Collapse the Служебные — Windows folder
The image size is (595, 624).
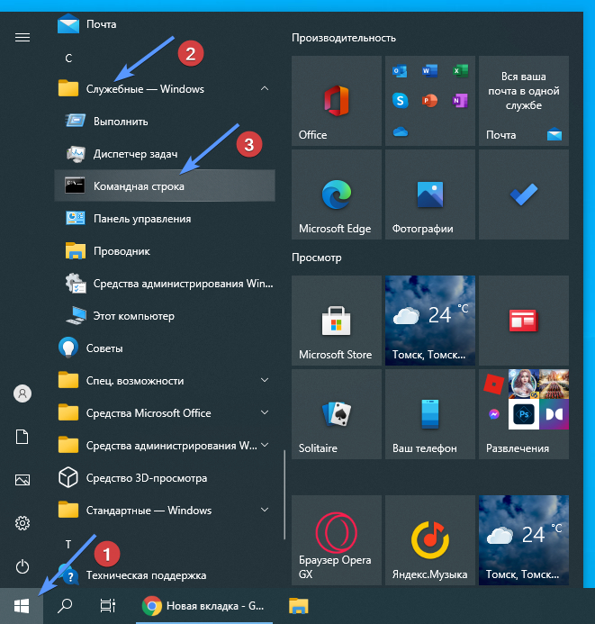point(165,89)
